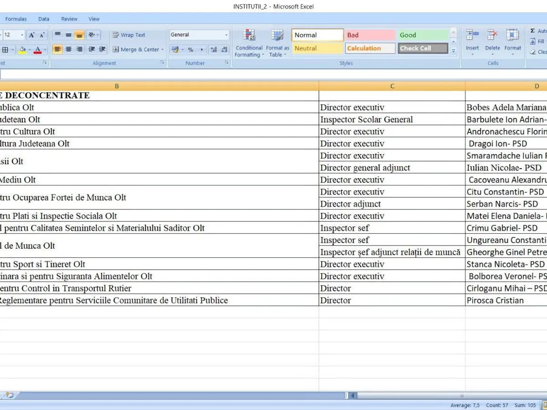Toggle Bottom Align for cells
The image size is (547, 410).
pos(79,35)
